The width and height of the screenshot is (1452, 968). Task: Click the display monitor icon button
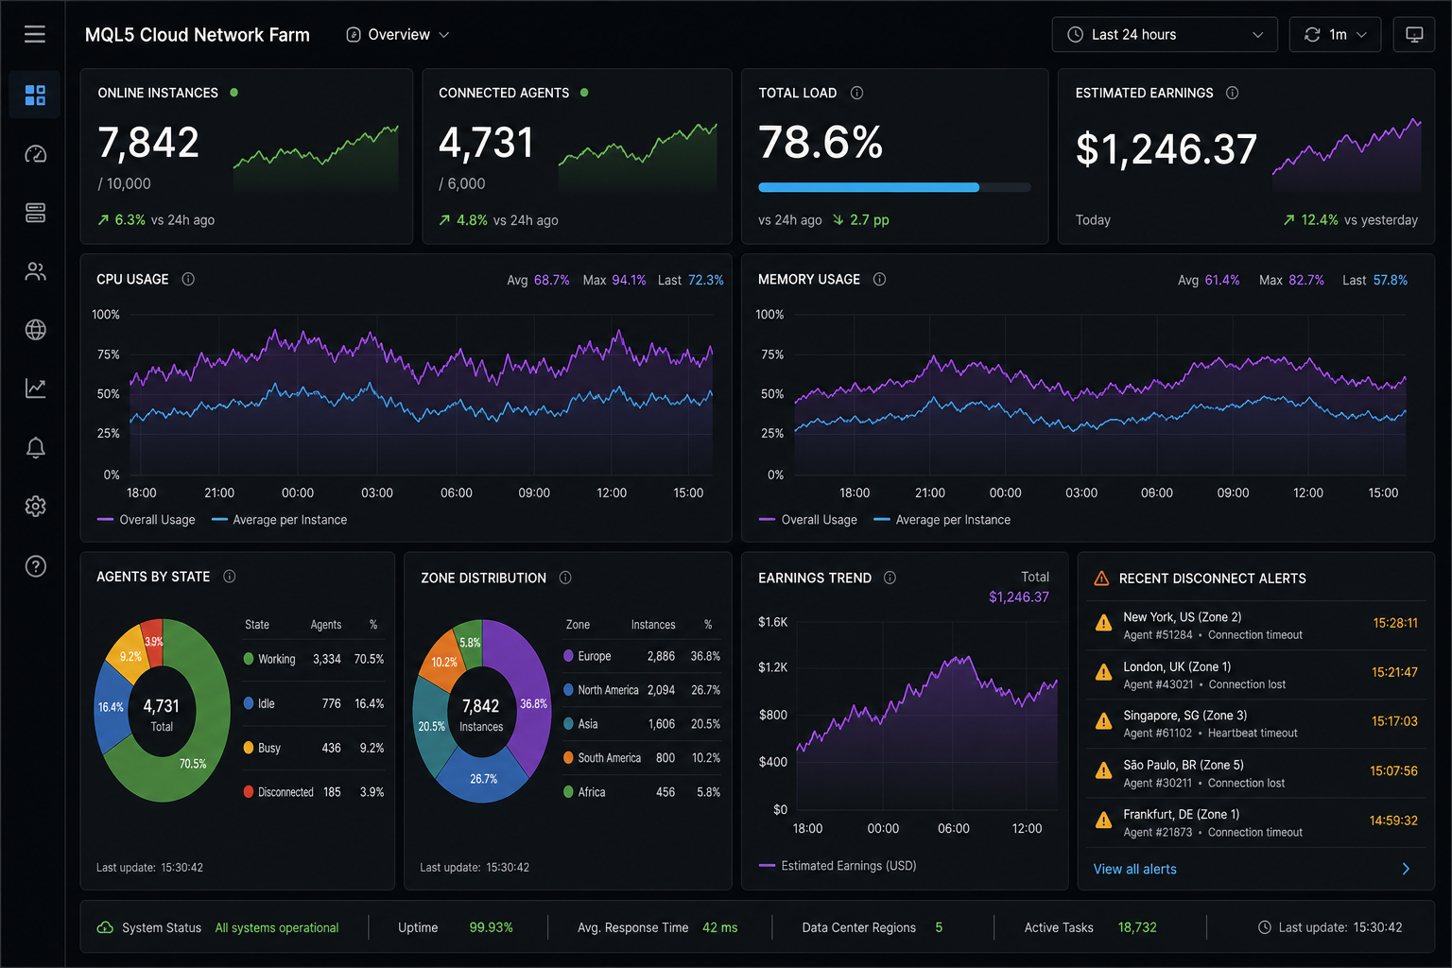pyautogui.click(x=1414, y=34)
